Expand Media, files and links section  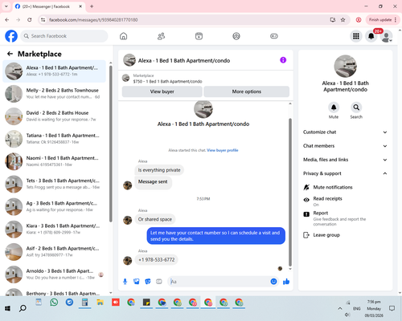(x=345, y=160)
